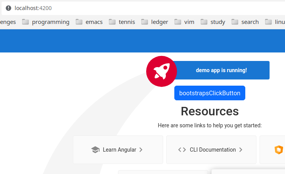Viewport: 285px width, 174px height.
Task: Open the Learn Angular link
Action: tap(119, 150)
